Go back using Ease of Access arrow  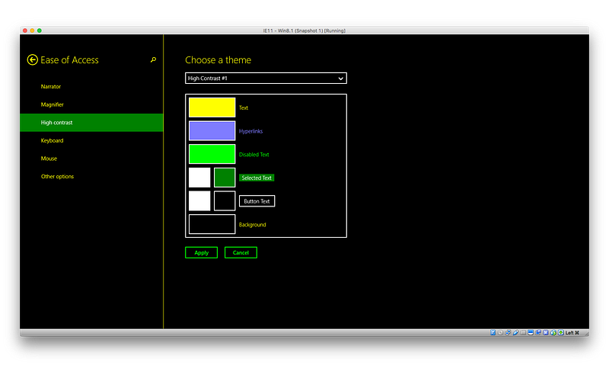click(32, 60)
